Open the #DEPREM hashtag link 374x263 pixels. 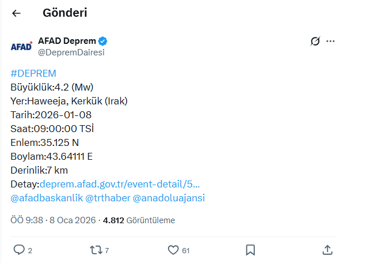coord(33,73)
